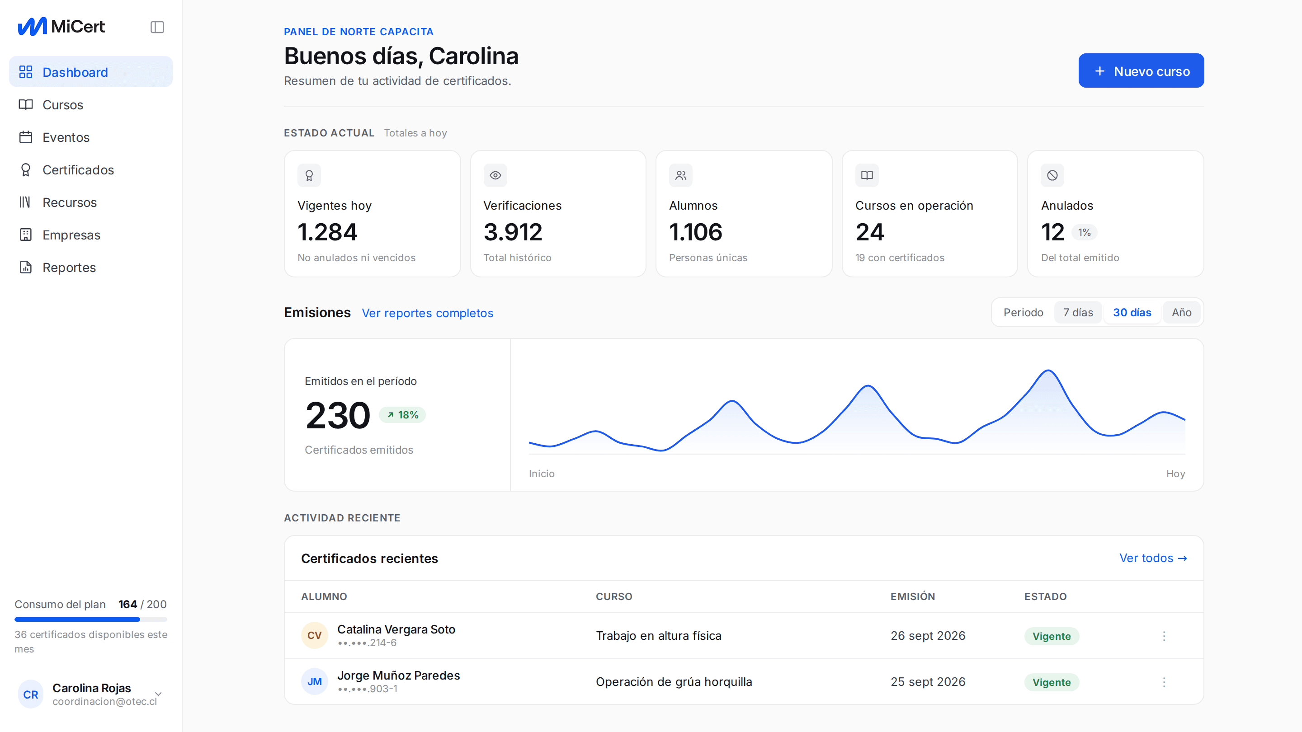Click the 26 sept 2026 date cell
The image size is (1302, 732).
(x=928, y=635)
